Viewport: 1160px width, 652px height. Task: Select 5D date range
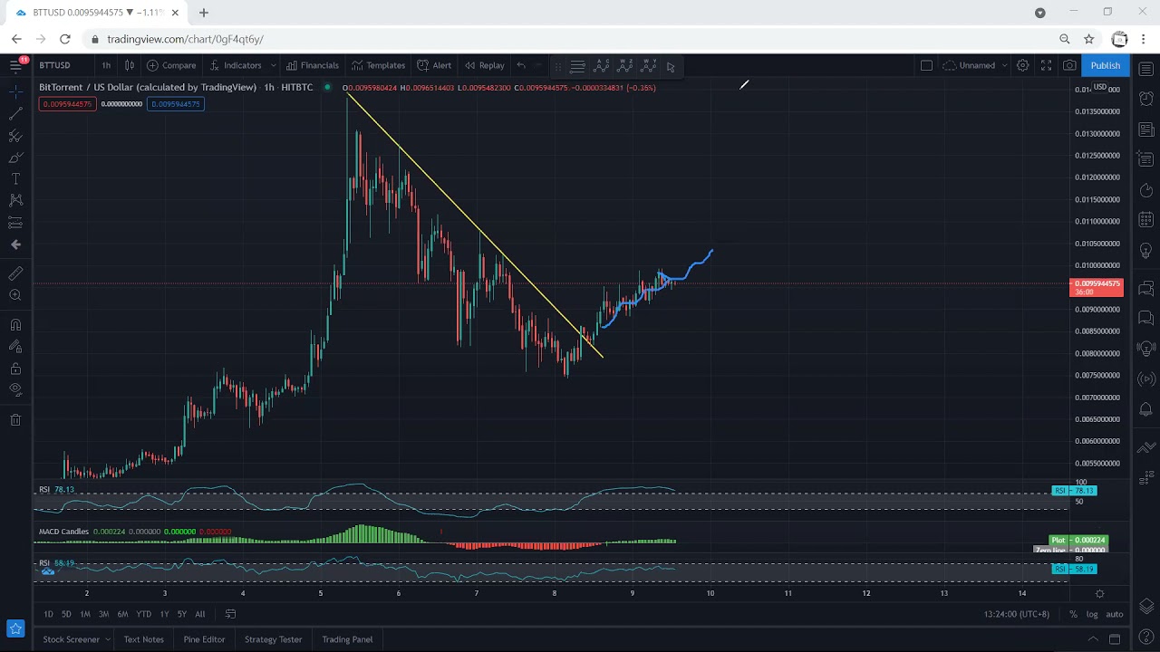(66, 614)
